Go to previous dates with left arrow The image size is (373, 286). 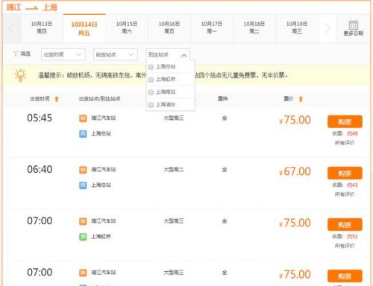click(x=11, y=28)
